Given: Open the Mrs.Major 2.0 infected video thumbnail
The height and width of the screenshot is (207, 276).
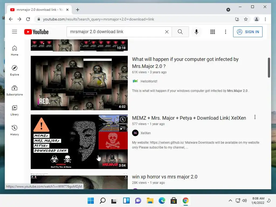Looking at the screenshot, I should point(79,83).
